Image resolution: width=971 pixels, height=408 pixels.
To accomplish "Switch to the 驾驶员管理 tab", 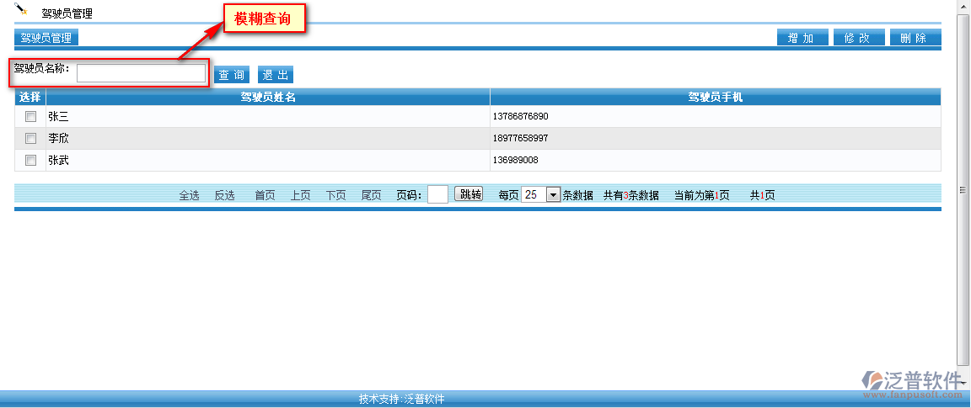I will [46, 38].
